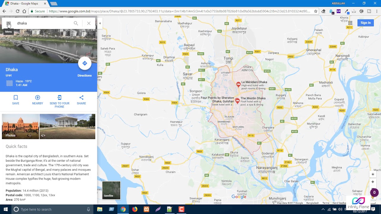Click the Terms link on map footer
The height and width of the screenshot is (214, 381).
[x=326, y=203]
